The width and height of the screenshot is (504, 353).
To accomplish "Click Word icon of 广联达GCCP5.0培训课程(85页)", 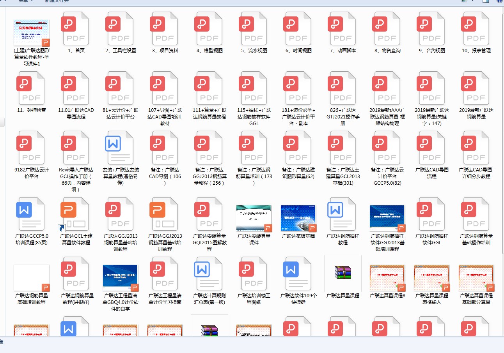I will click(x=30, y=214).
